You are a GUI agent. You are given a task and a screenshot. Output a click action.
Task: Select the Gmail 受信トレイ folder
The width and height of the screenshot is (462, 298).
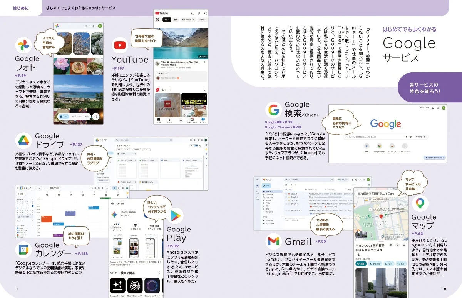(272, 191)
